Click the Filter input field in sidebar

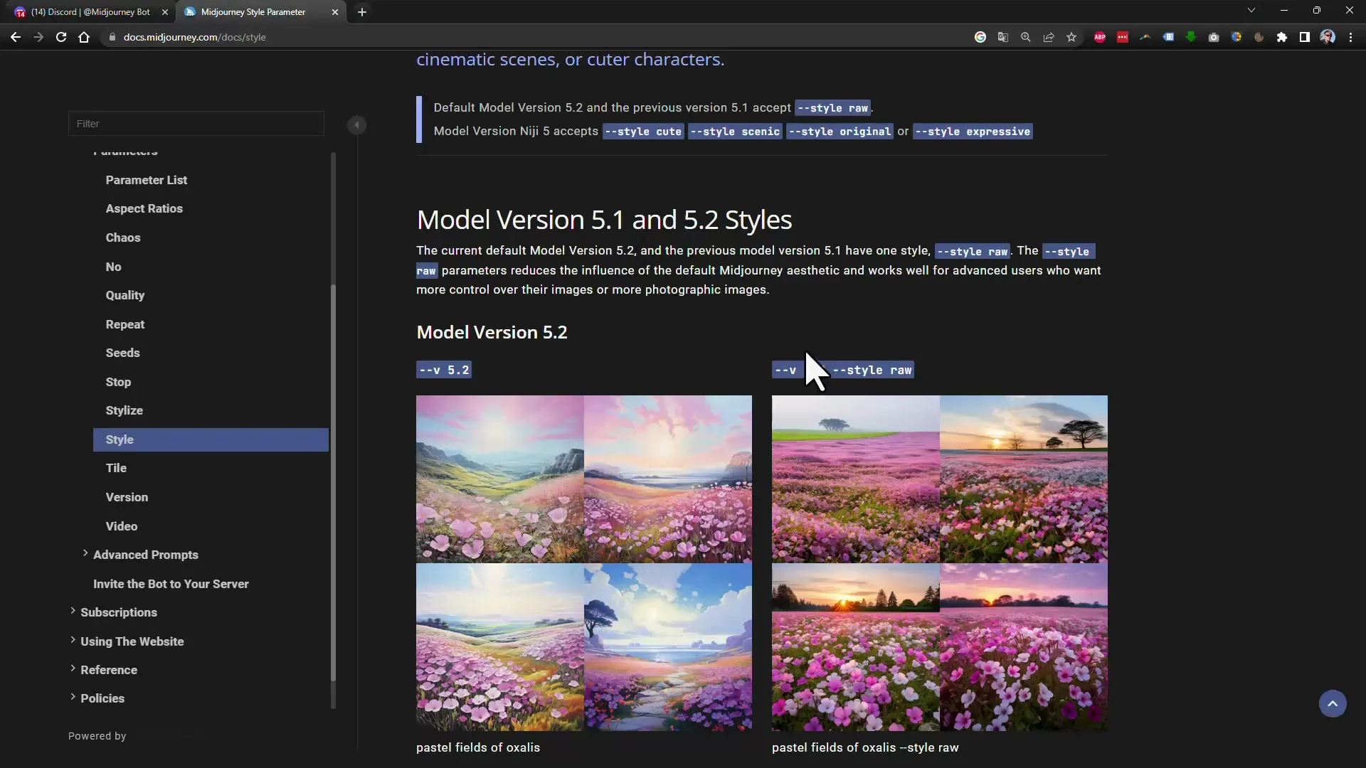tap(196, 123)
